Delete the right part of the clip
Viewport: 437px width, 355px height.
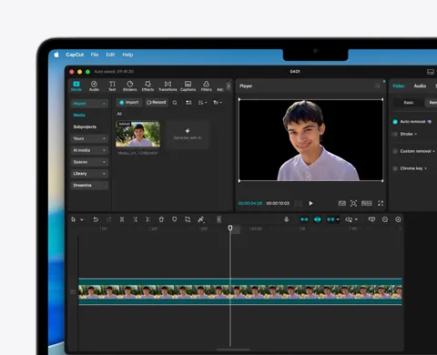(148, 219)
